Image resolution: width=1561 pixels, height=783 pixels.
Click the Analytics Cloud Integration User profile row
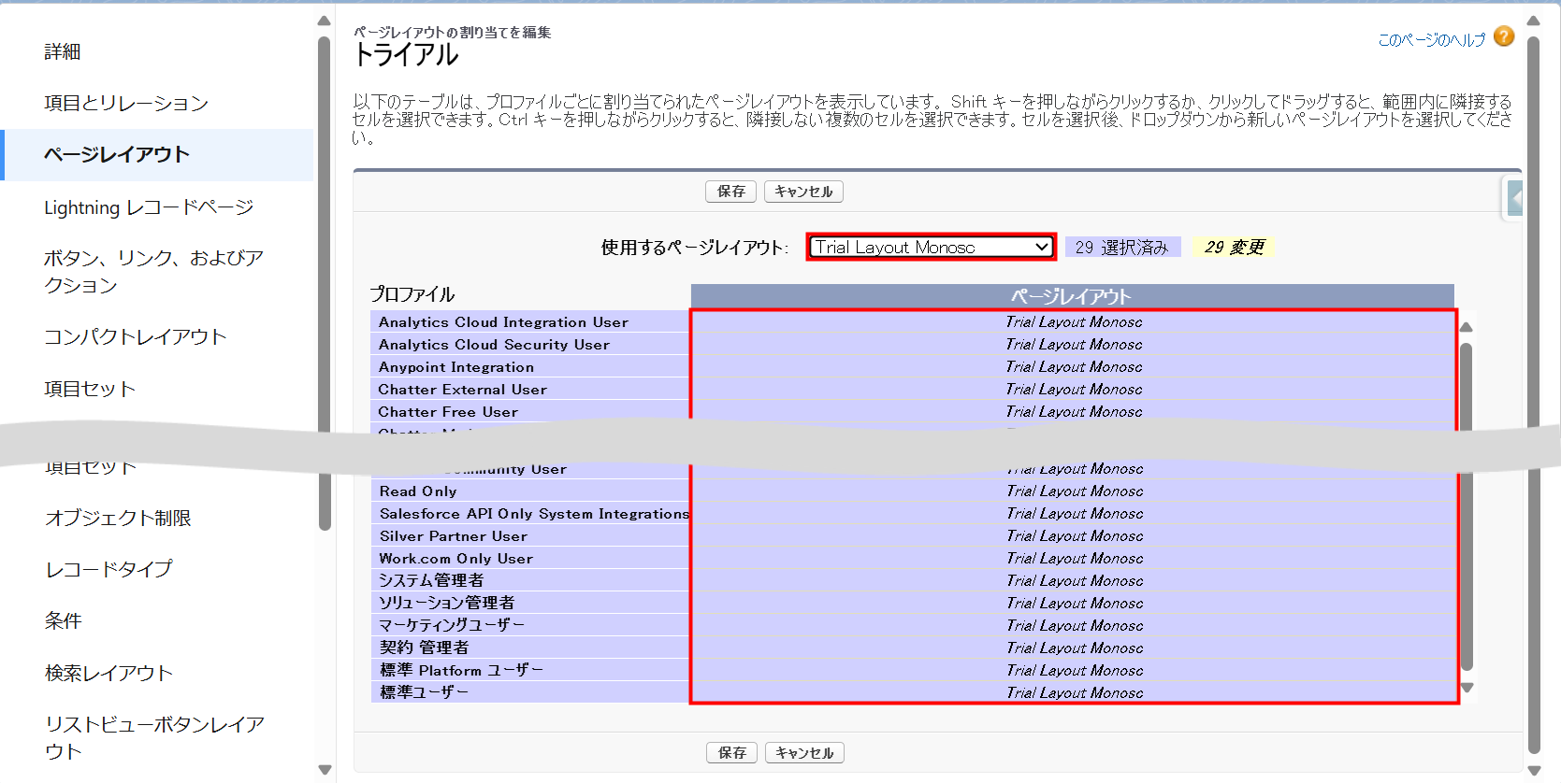click(503, 322)
